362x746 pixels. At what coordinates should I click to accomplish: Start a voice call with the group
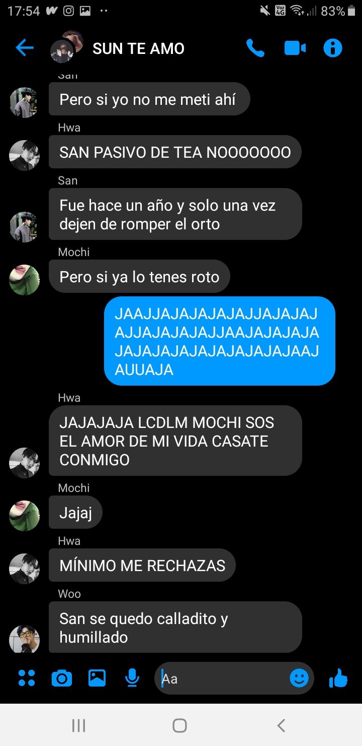point(255,48)
